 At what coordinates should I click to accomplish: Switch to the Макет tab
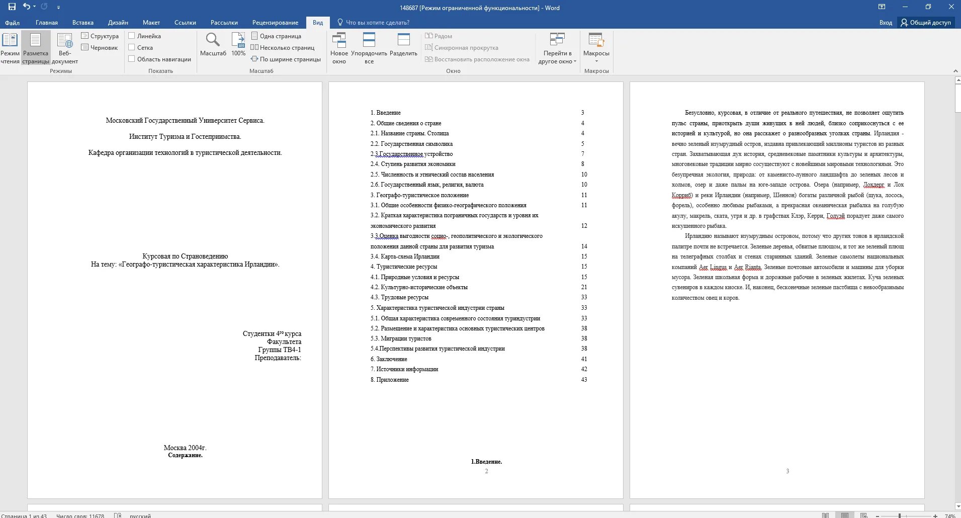[151, 23]
